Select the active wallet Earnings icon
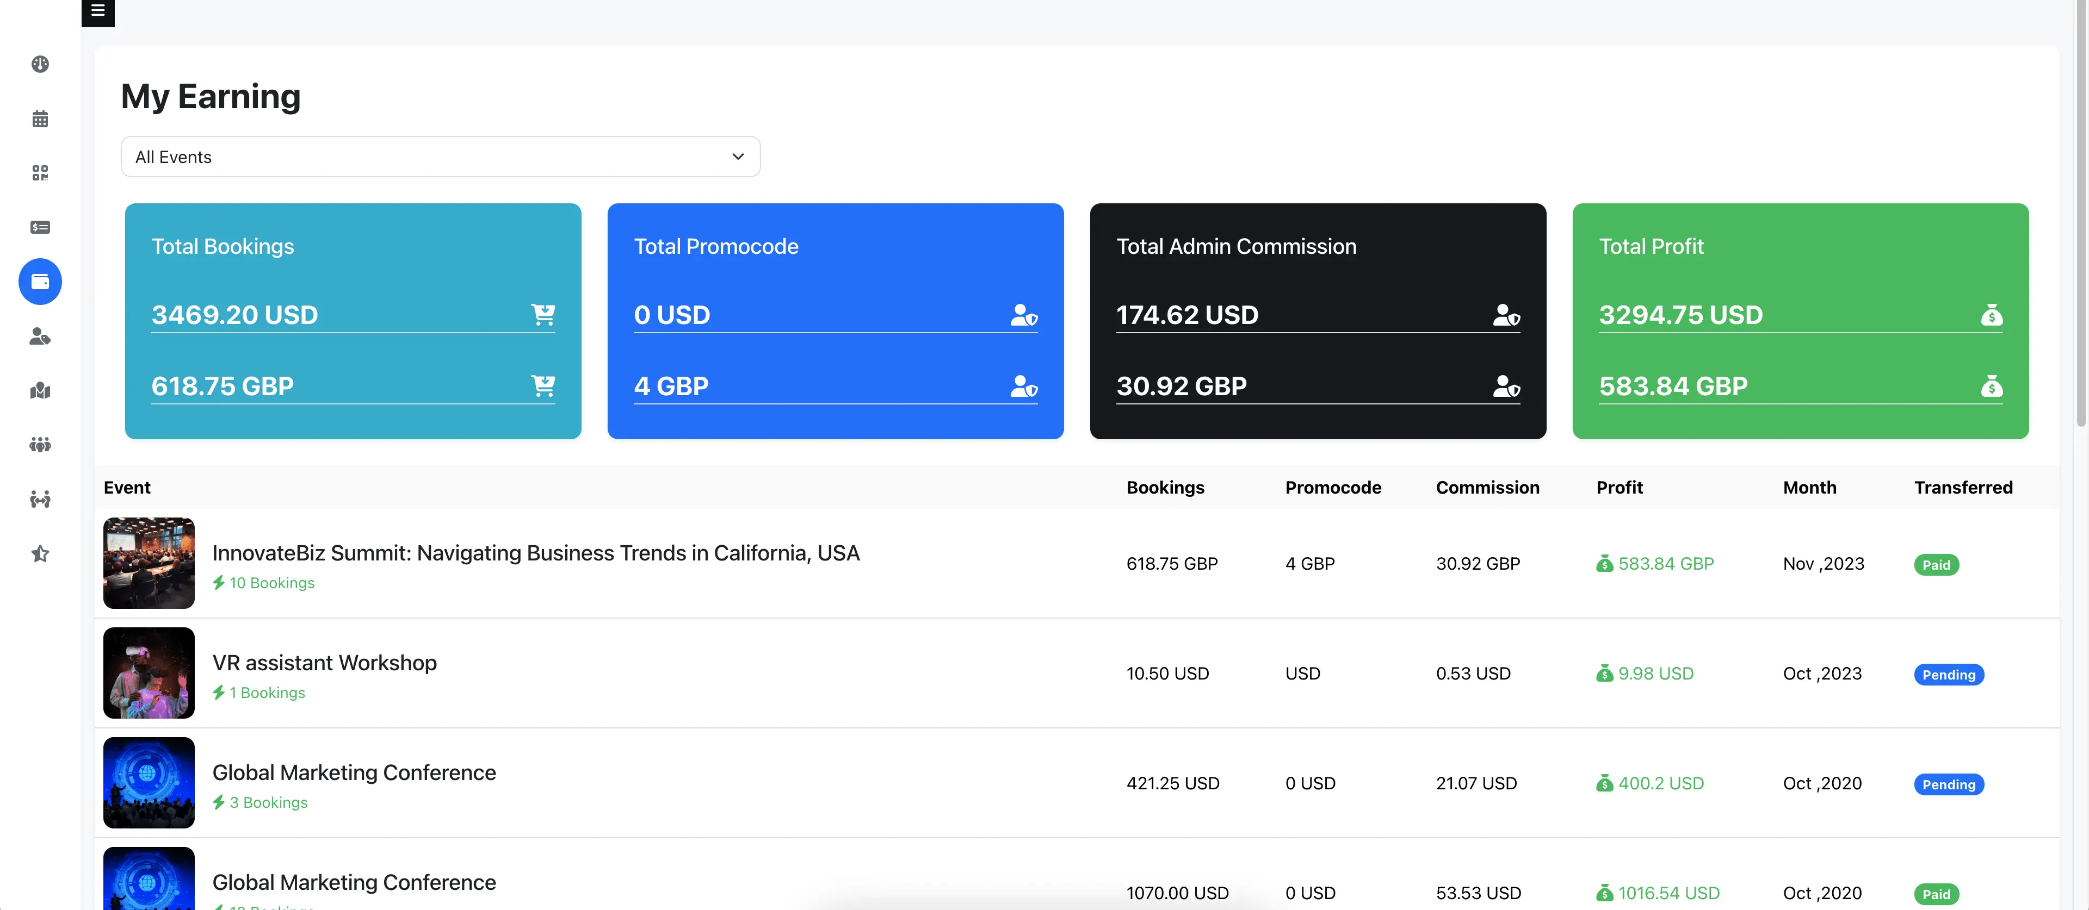Screen dimensions: 2089x910 [x=40, y=281]
